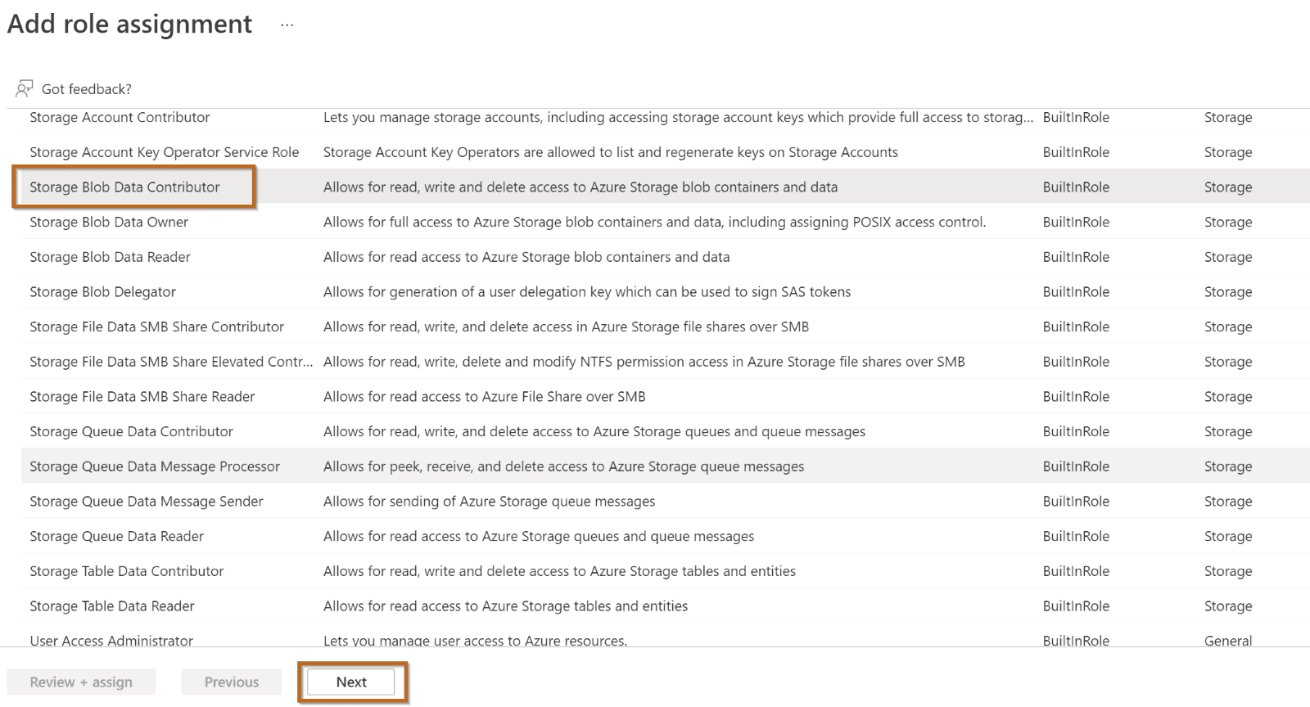Screen dimensions: 1310x707
Task: Click description about assigning POSIX access control
Action: [x=654, y=222]
